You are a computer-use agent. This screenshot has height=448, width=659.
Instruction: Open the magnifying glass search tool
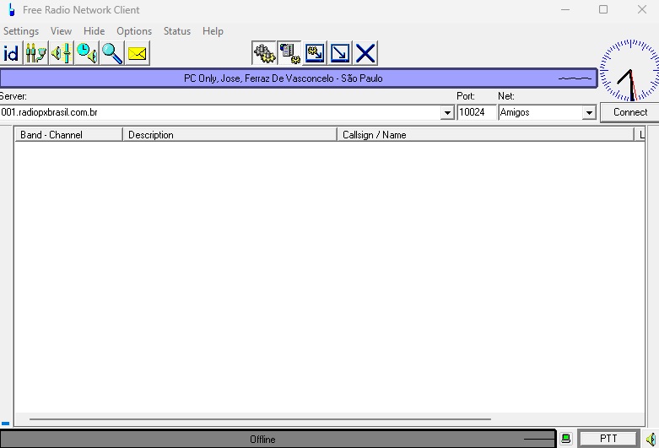click(x=112, y=53)
